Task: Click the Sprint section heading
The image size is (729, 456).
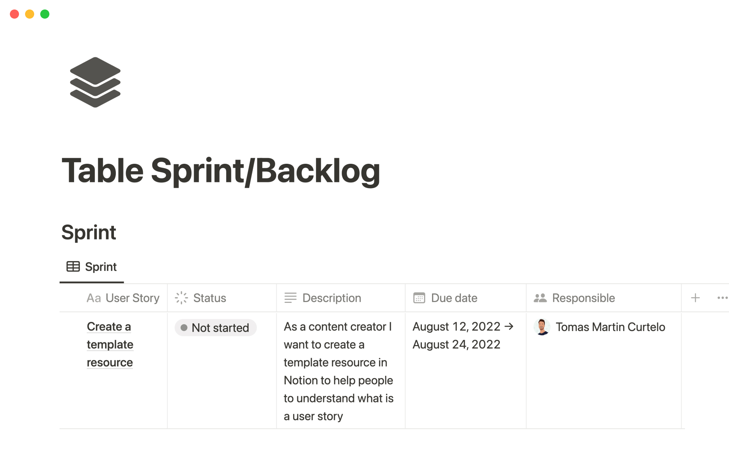Action: (x=88, y=232)
